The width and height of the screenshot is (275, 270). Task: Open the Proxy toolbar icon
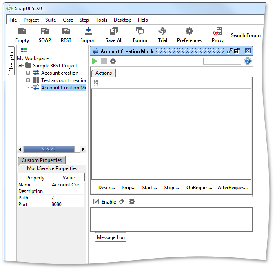tap(217, 35)
